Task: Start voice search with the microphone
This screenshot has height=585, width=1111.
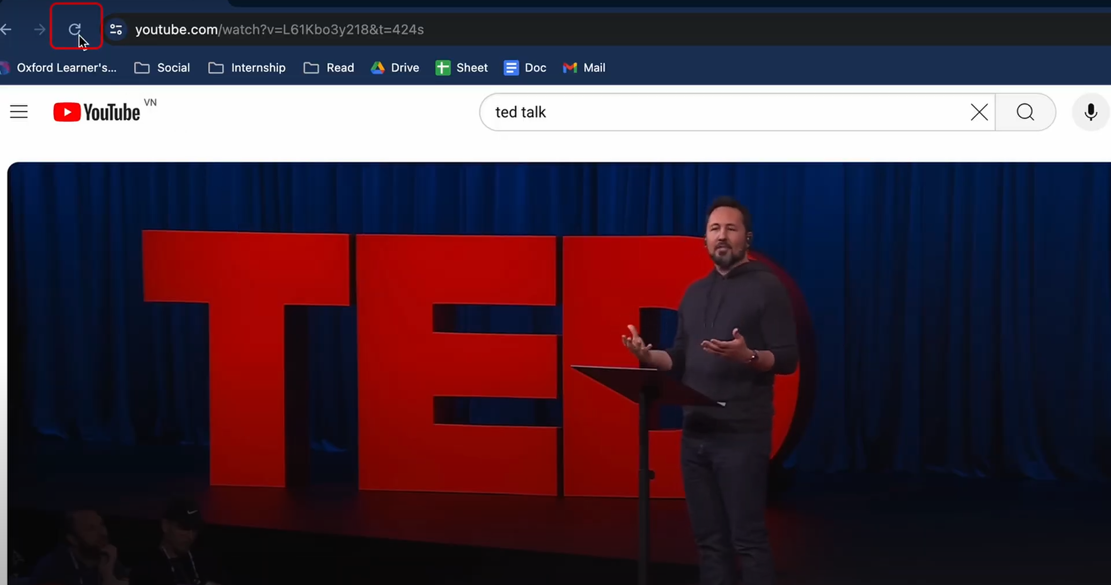Action: pyautogui.click(x=1091, y=112)
